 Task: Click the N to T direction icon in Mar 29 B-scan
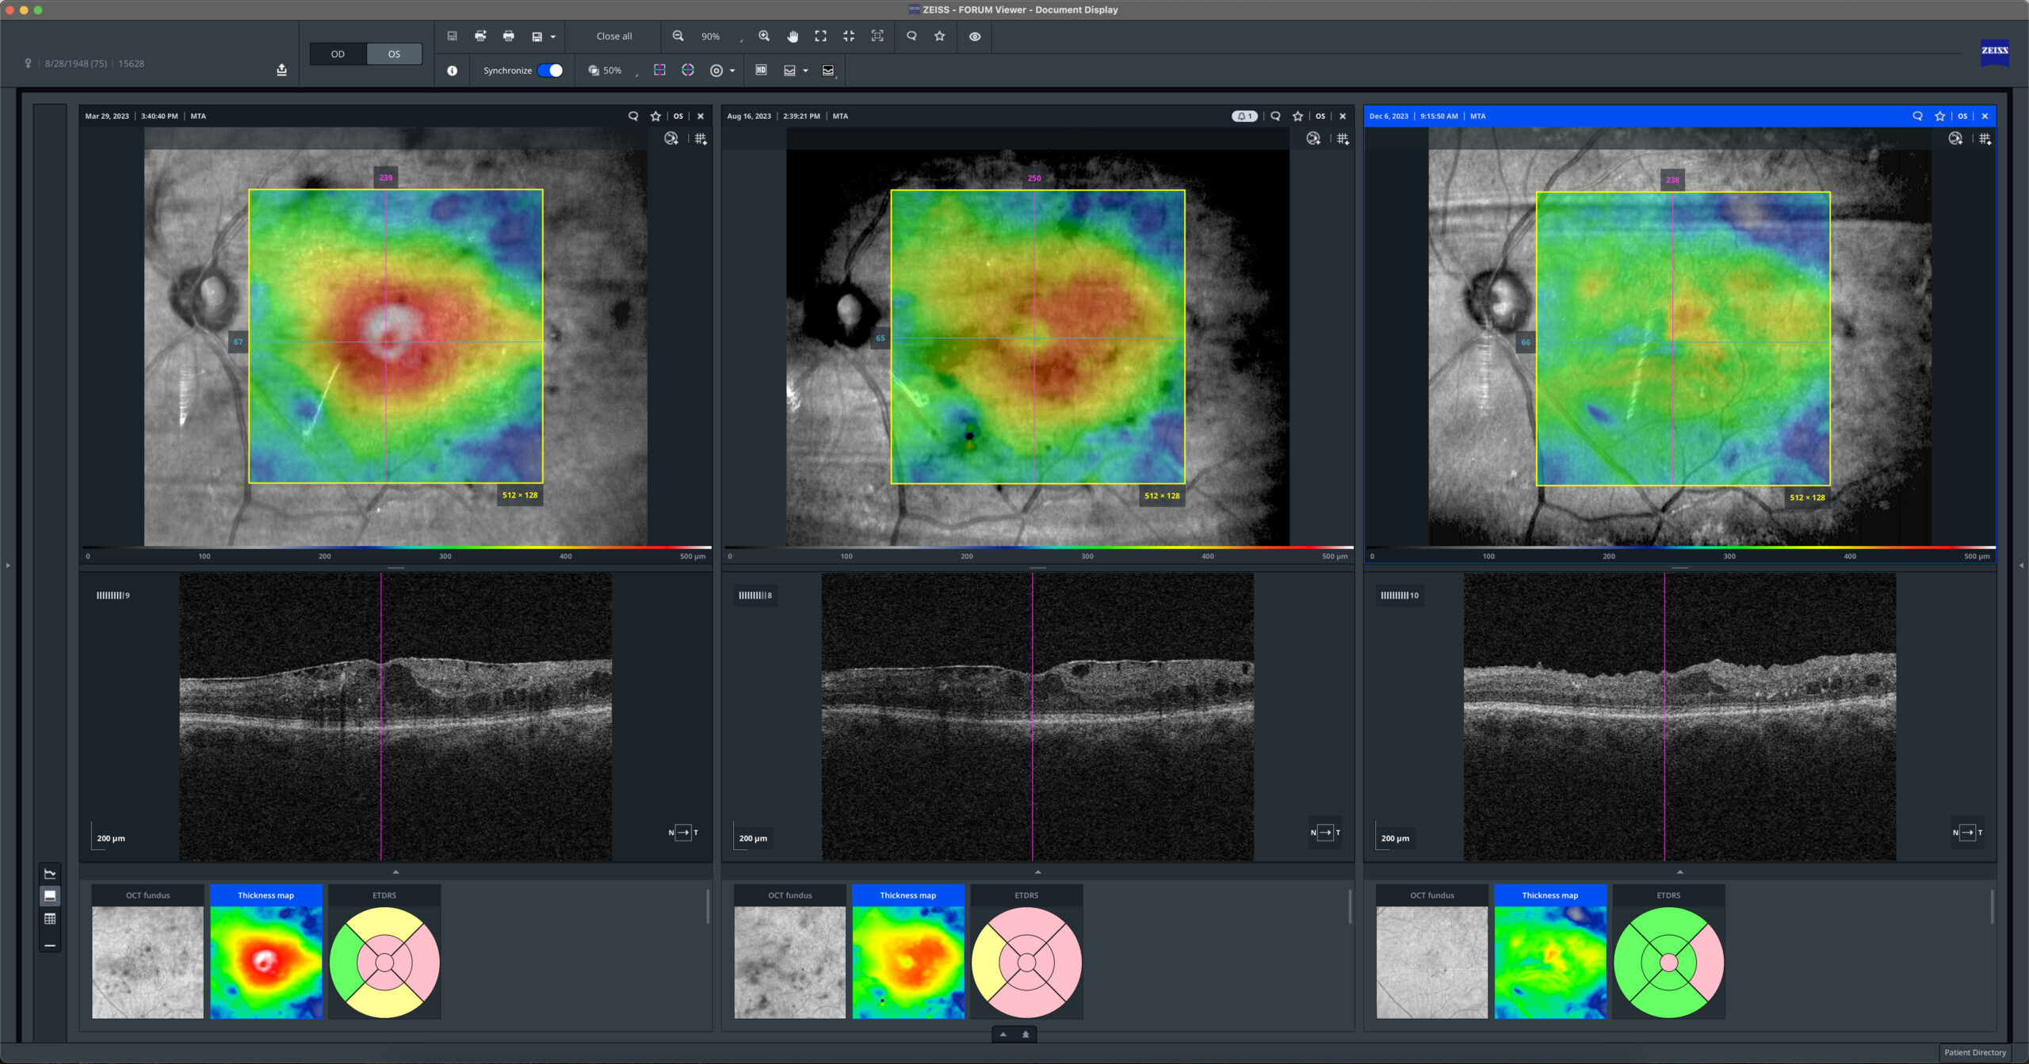(683, 832)
